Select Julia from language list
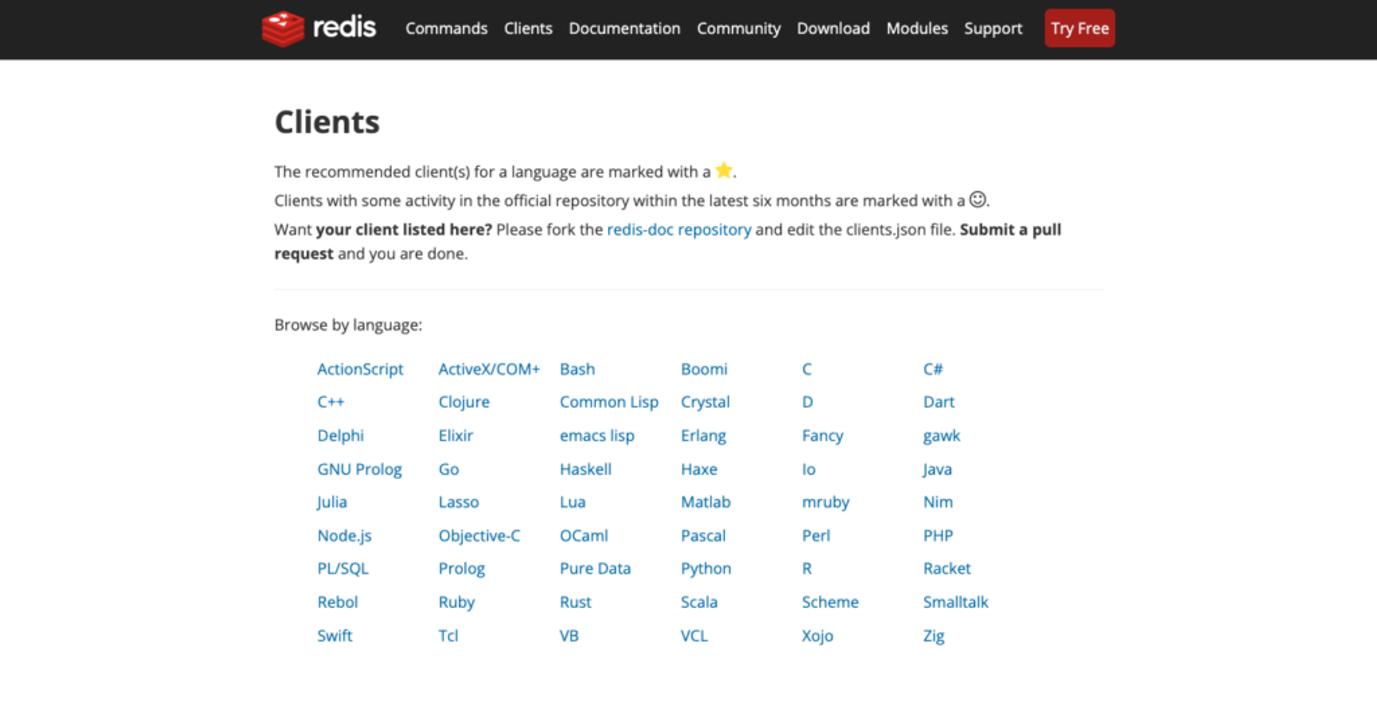This screenshot has width=1377, height=722. (x=332, y=502)
